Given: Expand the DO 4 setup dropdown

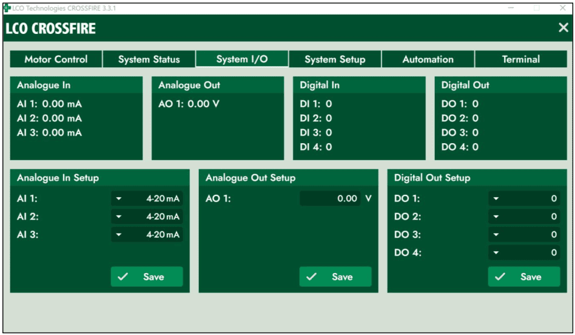Looking at the screenshot, I should point(524,252).
